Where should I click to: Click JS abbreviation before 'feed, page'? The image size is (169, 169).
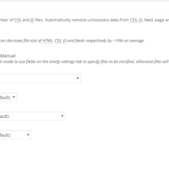pyautogui.click(x=140, y=20)
